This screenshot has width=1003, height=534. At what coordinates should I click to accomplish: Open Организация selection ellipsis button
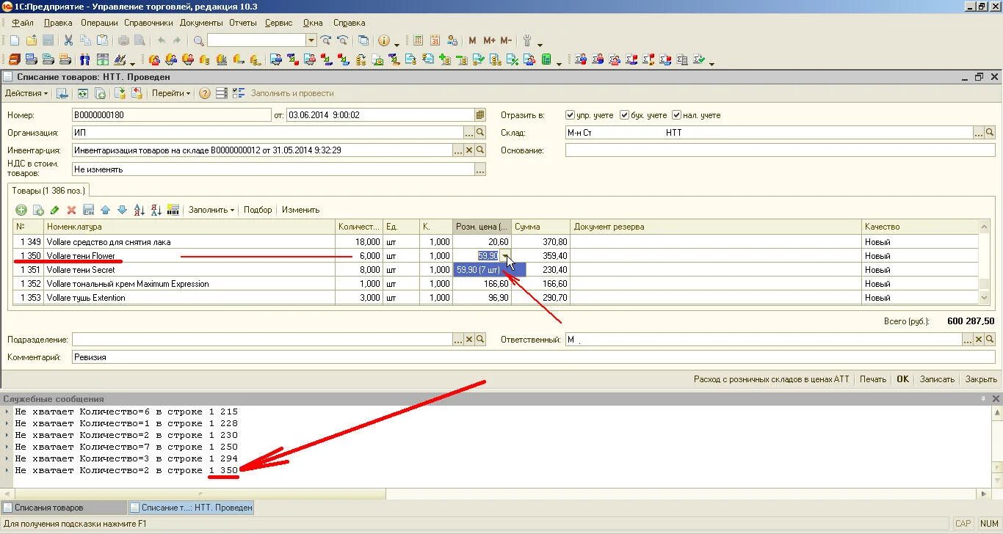tap(468, 133)
